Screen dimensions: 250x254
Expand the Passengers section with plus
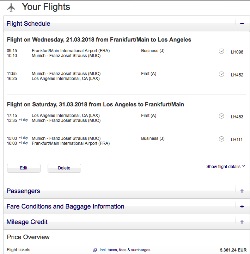[x=242, y=191]
